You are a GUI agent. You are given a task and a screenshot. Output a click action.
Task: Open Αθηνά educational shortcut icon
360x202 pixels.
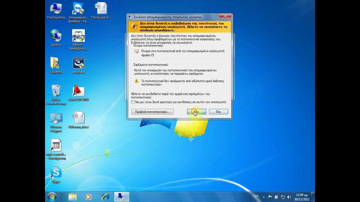tap(78, 40)
